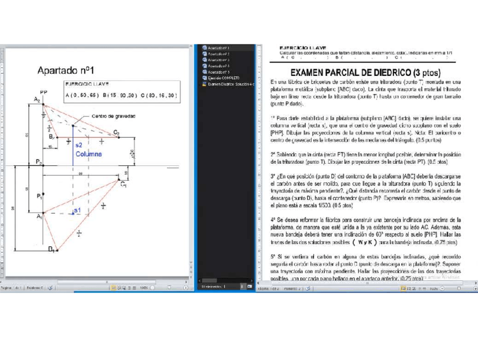Click the Word icon beside Ejercicio COMPLETO

(205, 78)
